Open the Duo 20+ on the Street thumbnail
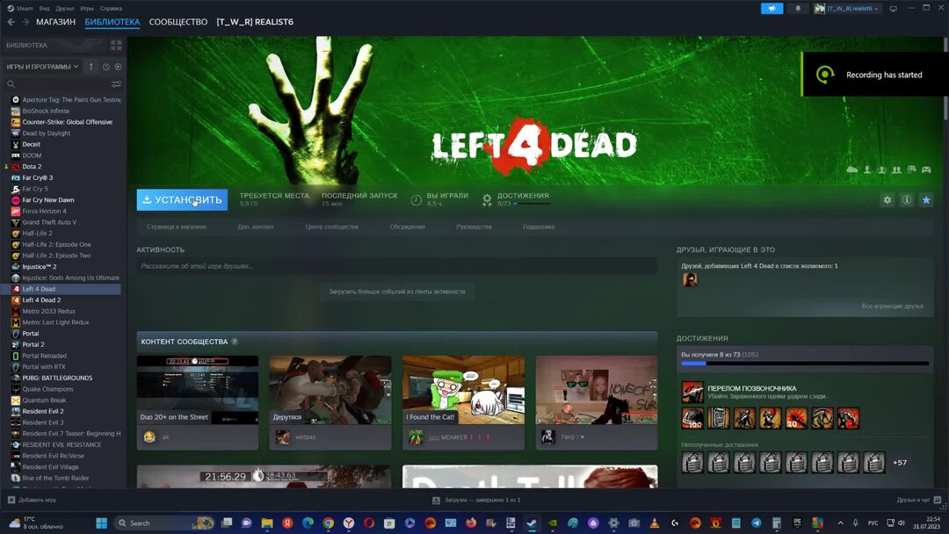The width and height of the screenshot is (949, 534). 198,389
